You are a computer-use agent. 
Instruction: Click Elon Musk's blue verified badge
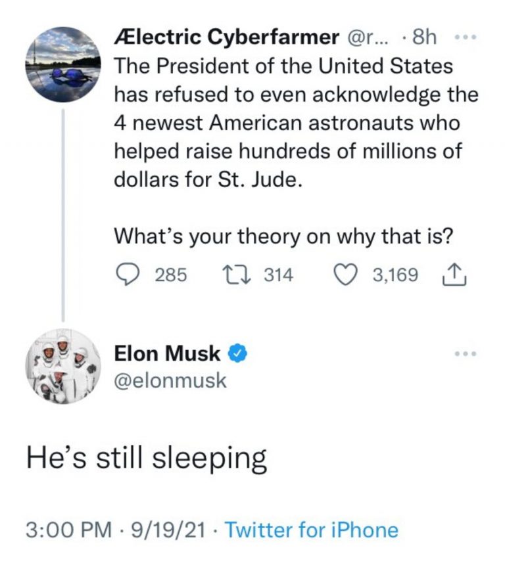tap(237, 354)
